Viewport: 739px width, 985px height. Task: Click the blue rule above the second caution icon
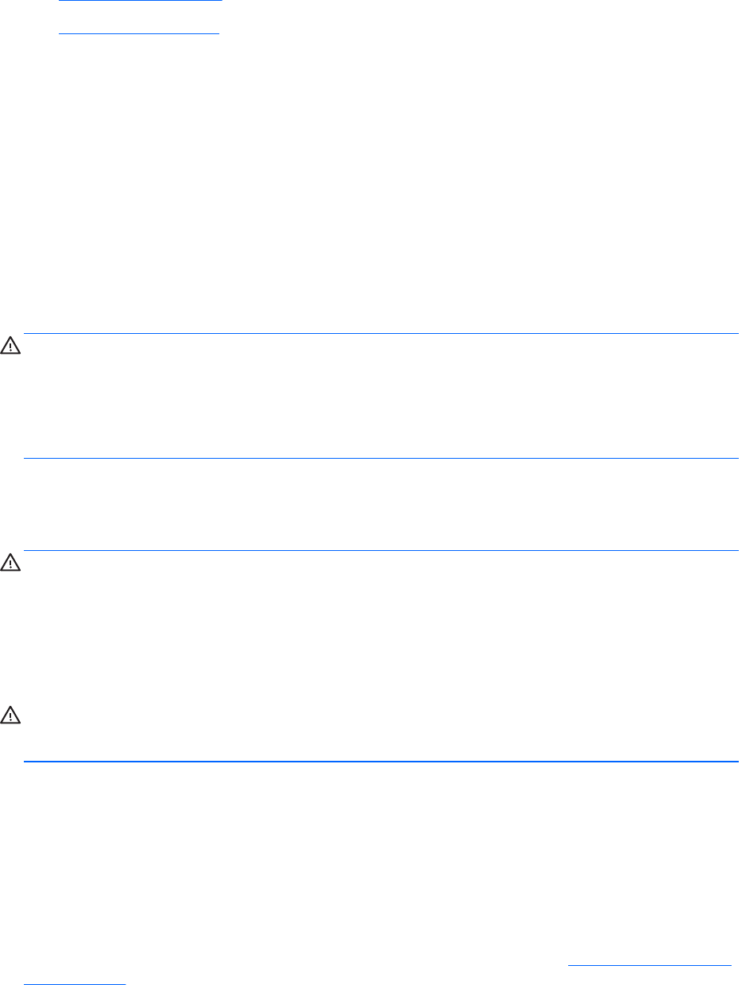tap(381, 550)
